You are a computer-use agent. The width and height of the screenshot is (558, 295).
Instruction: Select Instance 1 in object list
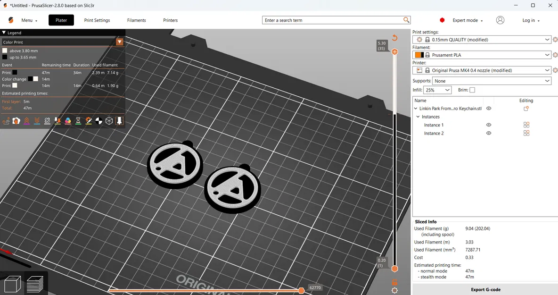pos(434,125)
